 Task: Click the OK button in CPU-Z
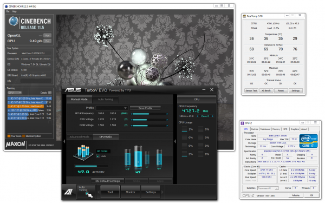pos(311,195)
